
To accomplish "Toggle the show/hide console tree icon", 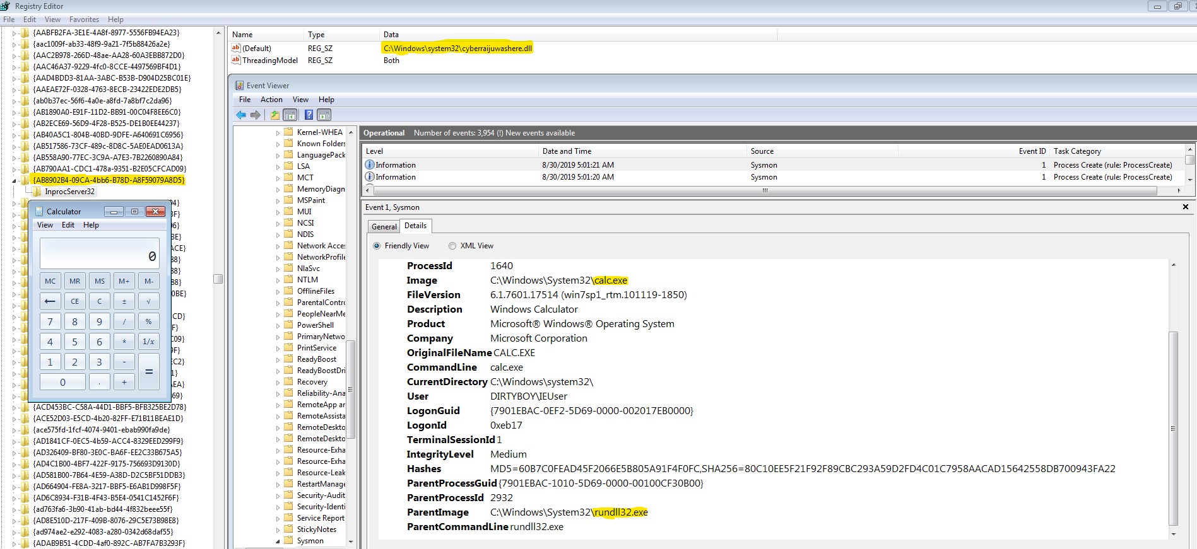I will coord(290,115).
